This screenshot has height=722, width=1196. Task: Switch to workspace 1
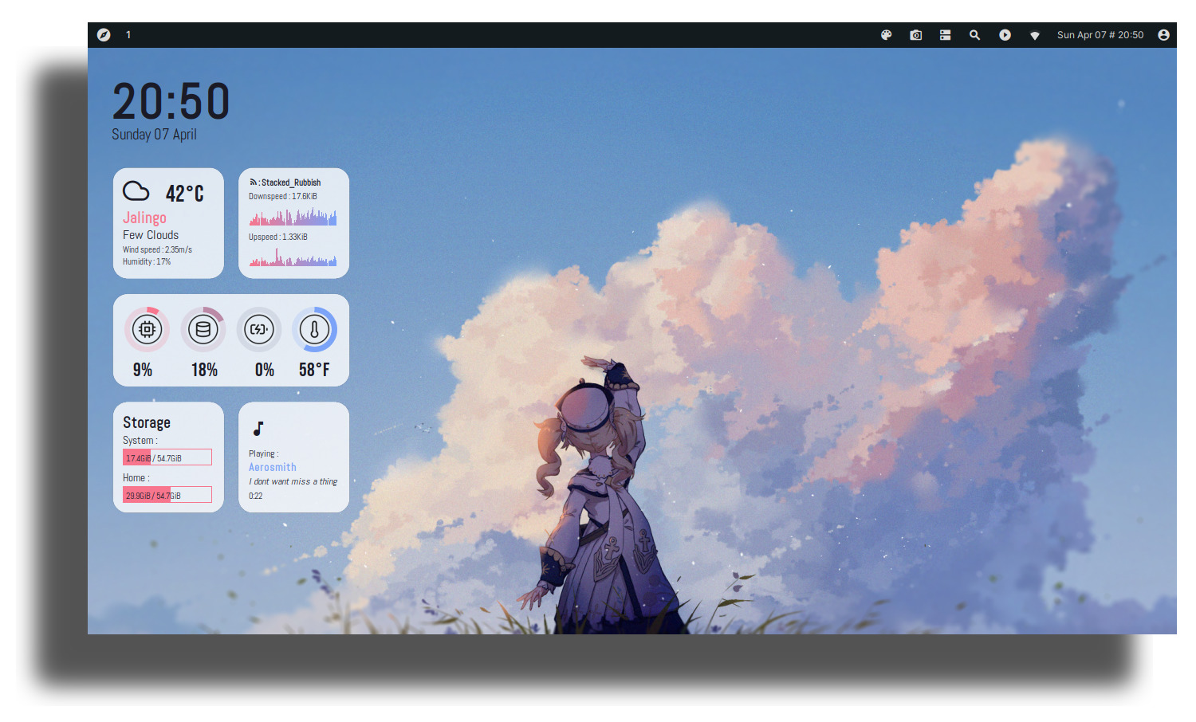click(128, 35)
